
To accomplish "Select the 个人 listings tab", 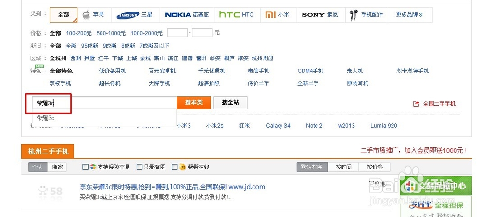I will point(38,167).
